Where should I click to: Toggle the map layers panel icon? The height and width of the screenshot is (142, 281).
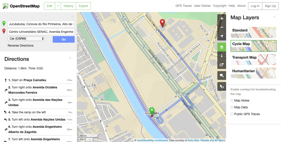[222, 47]
